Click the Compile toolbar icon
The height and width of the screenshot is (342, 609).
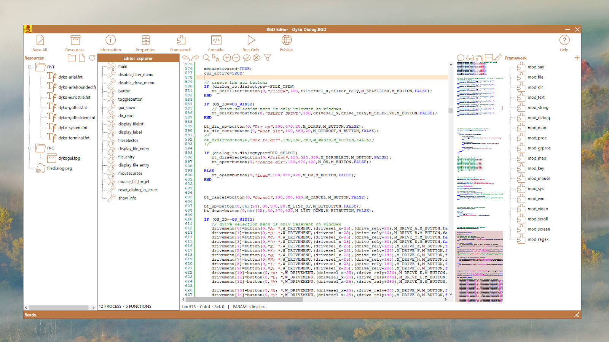click(x=216, y=40)
